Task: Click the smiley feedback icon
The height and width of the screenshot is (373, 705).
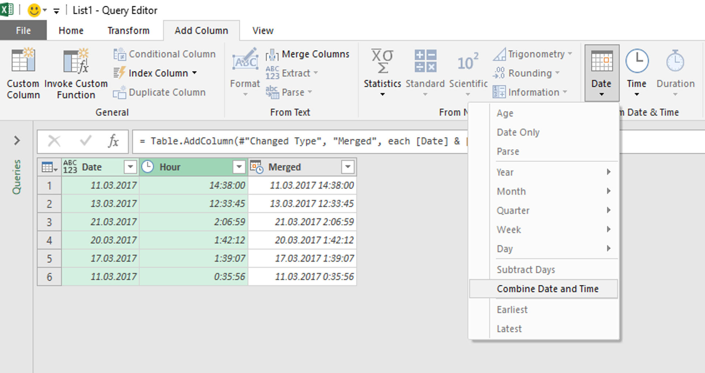Action: (x=34, y=10)
